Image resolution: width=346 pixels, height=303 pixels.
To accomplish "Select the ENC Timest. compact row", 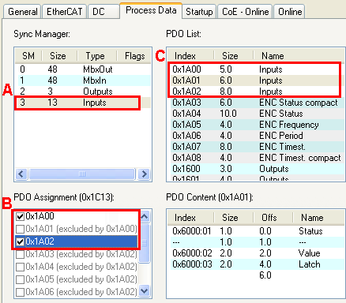I will pyautogui.click(x=258, y=158).
